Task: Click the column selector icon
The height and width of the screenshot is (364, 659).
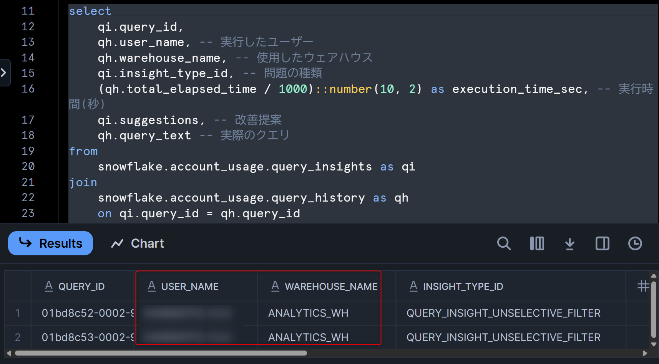Action: (537, 243)
